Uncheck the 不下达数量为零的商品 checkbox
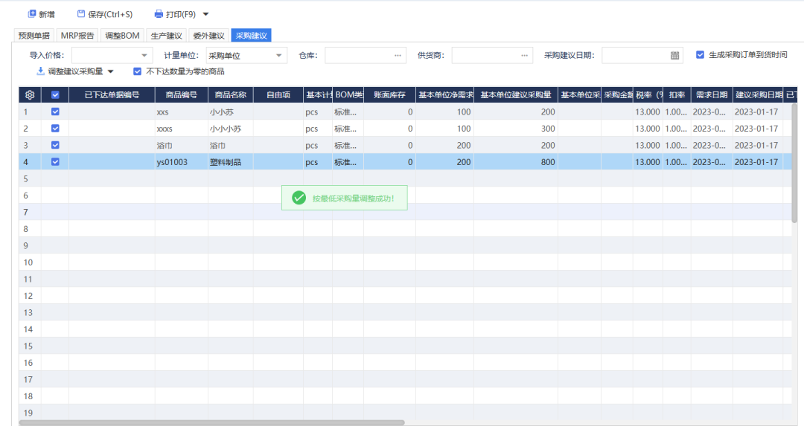This screenshot has width=804, height=426. 137,71
